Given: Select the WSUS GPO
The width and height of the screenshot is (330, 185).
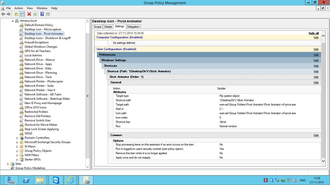Looking at the screenshot, I should click(28, 134).
